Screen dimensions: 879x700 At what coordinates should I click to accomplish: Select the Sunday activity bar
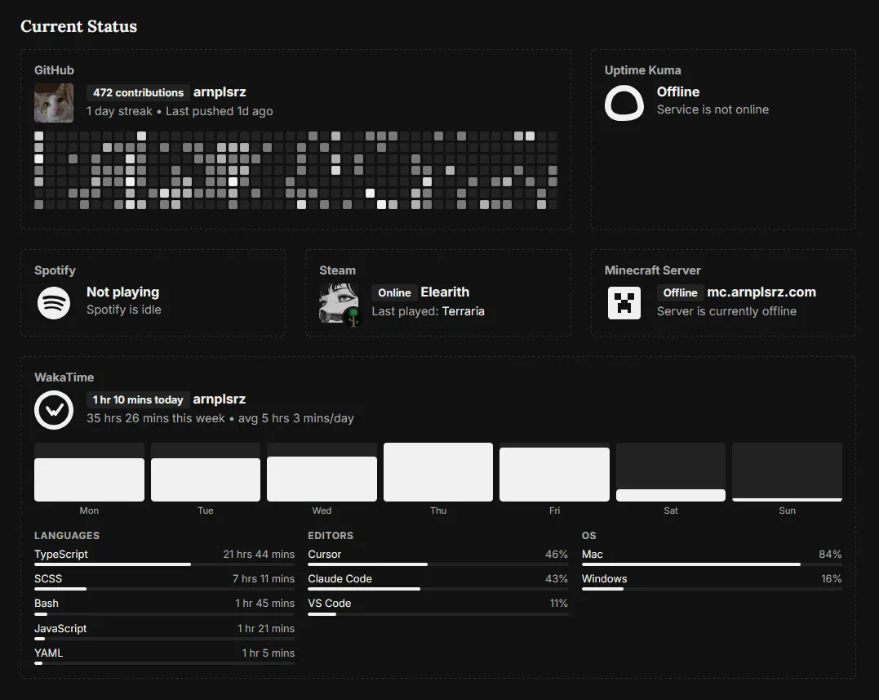(x=787, y=472)
